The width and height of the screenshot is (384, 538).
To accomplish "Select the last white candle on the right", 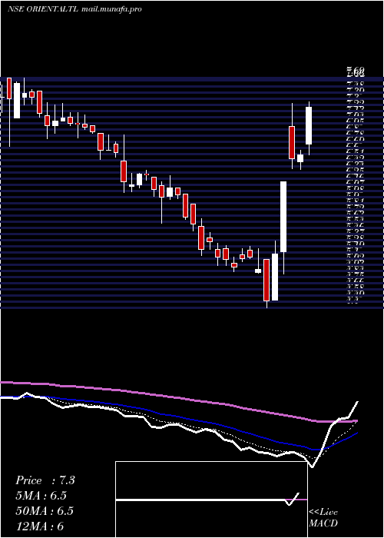I will (x=309, y=125).
